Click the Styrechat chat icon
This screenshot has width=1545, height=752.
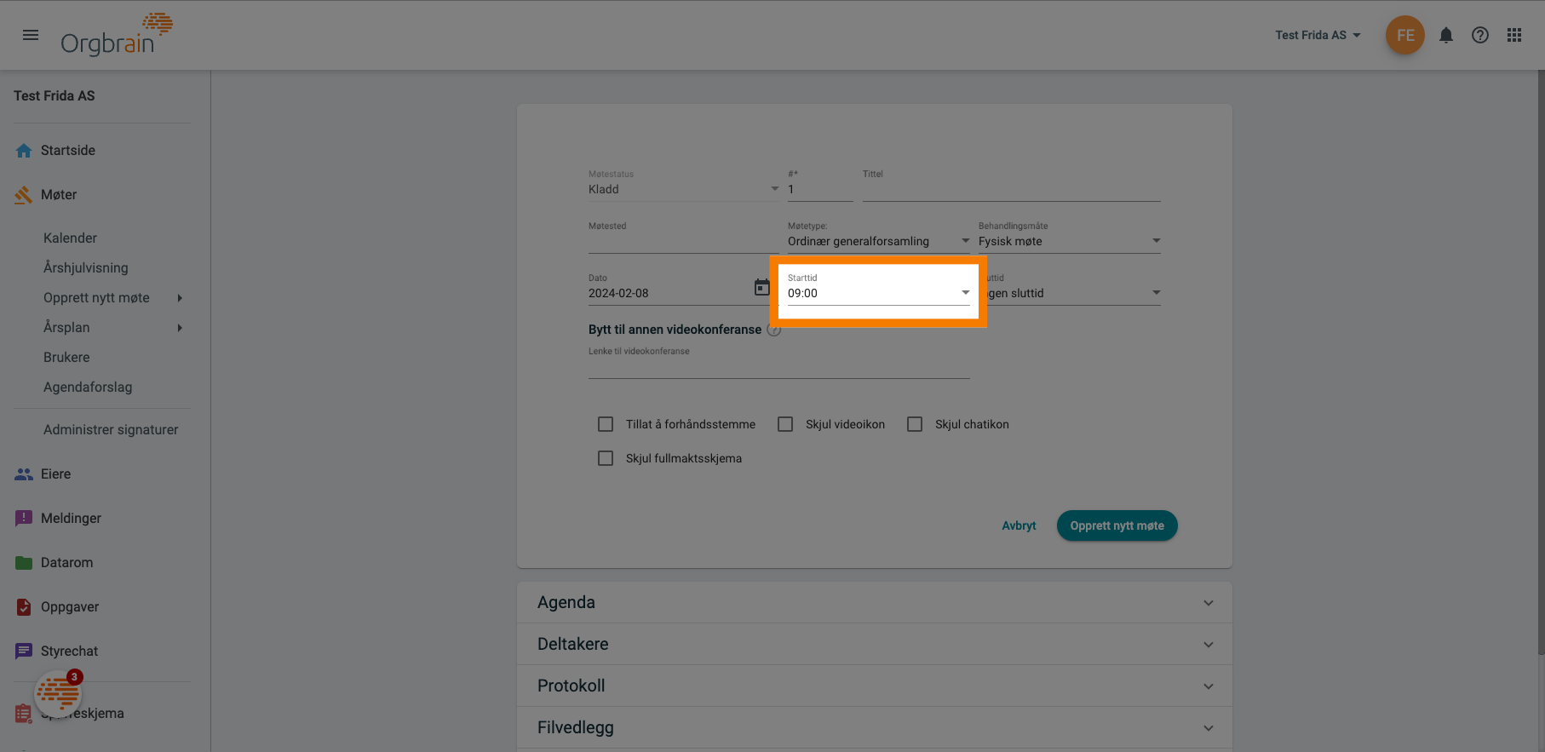click(24, 652)
